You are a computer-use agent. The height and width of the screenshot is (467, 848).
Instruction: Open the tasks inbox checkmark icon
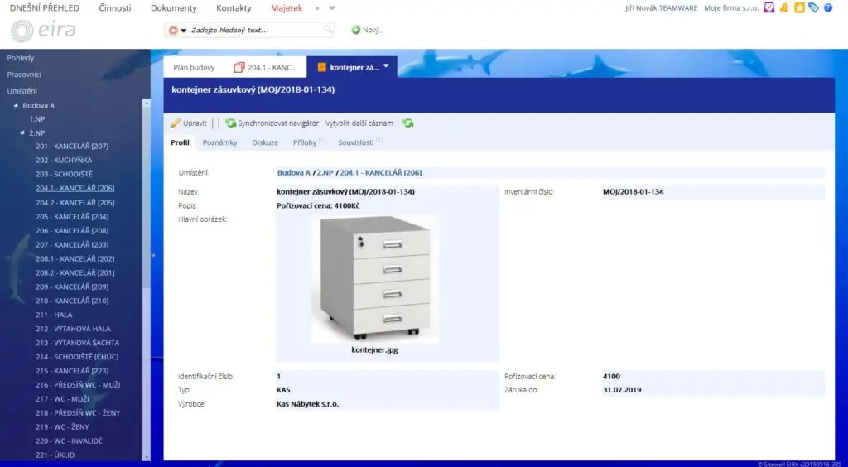tap(769, 8)
